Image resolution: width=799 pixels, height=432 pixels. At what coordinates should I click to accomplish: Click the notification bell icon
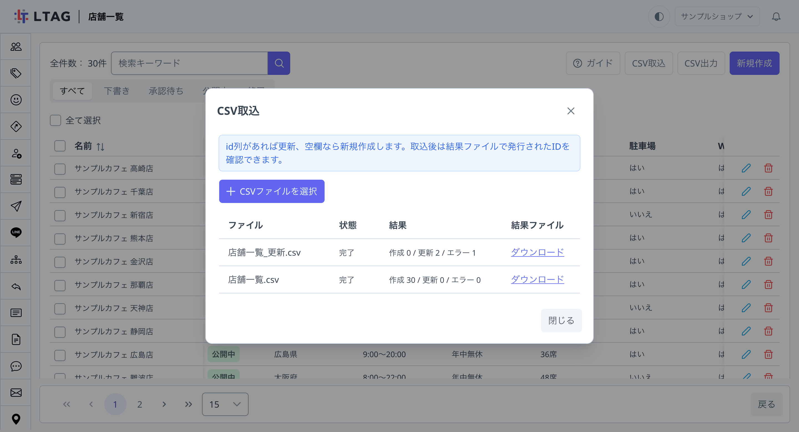click(776, 16)
